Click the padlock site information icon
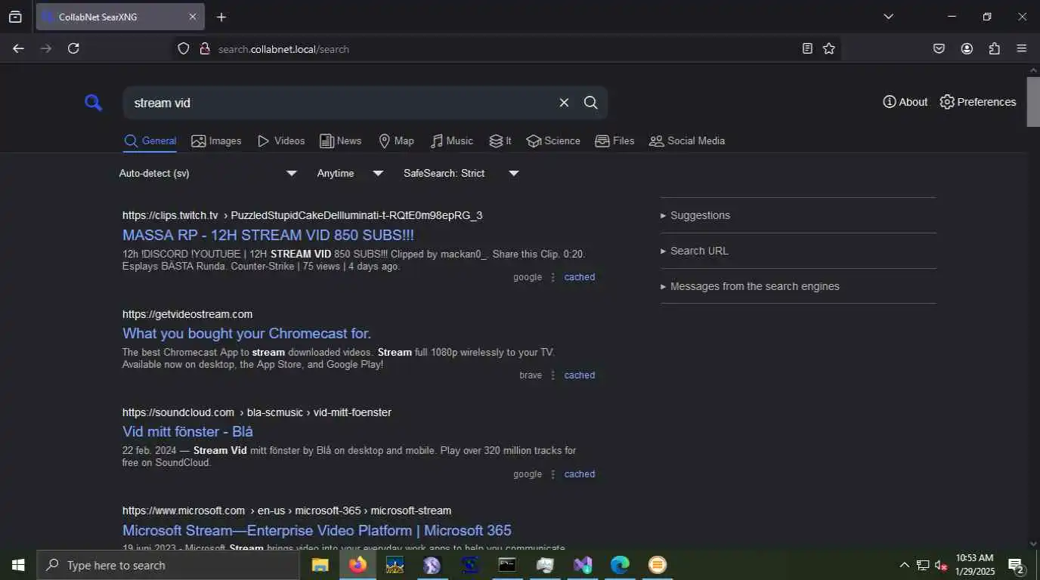The image size is (1040, 580). click(x=204, y=48)
